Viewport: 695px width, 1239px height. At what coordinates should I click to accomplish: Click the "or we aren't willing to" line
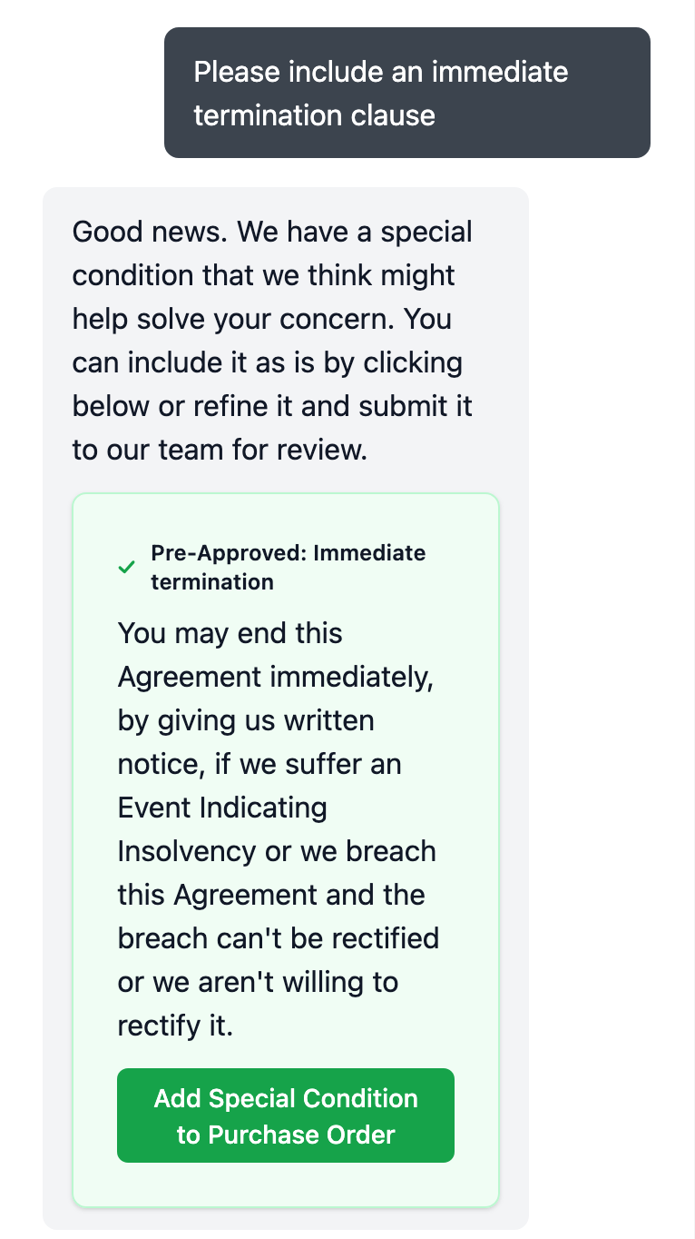[x=258, y=982]
